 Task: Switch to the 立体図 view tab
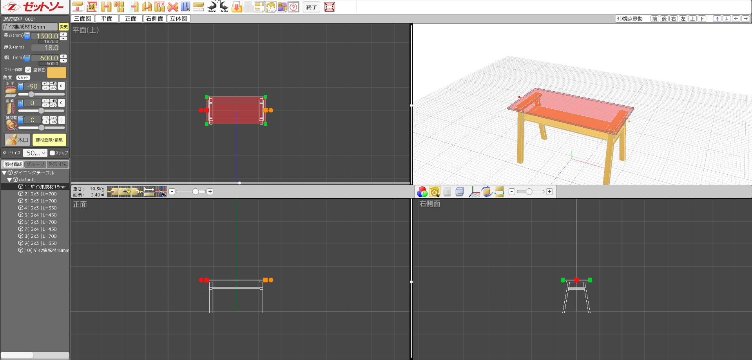tap(178, 18)
